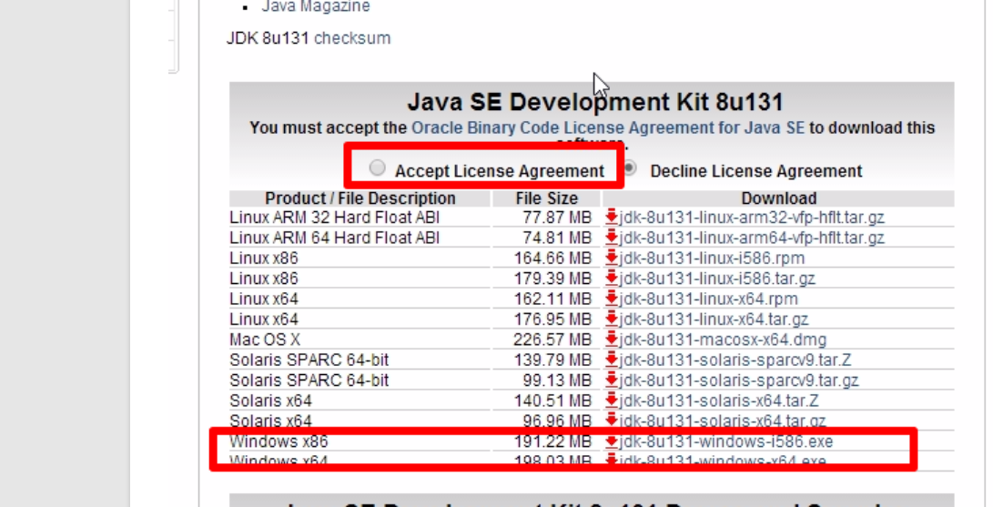993x507 pixels.
Task: Click download arrow icon for windows-i586.exe
Action: pyautogui.click(x=611, y=441)
